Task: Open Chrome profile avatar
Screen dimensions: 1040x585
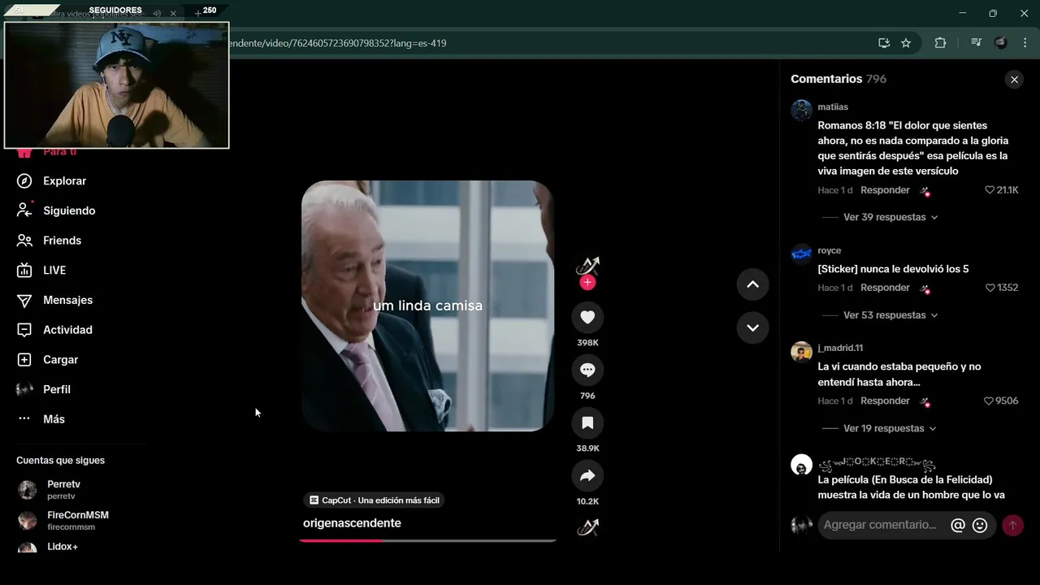Action: click(x=1001, y=43)
